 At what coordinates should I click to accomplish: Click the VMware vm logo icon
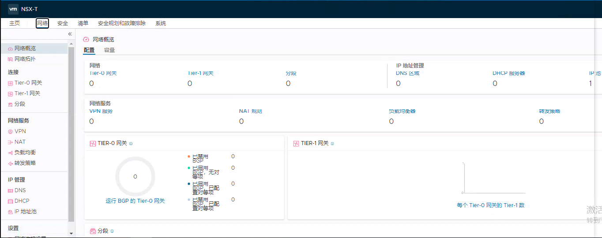[x=13, y=9]
